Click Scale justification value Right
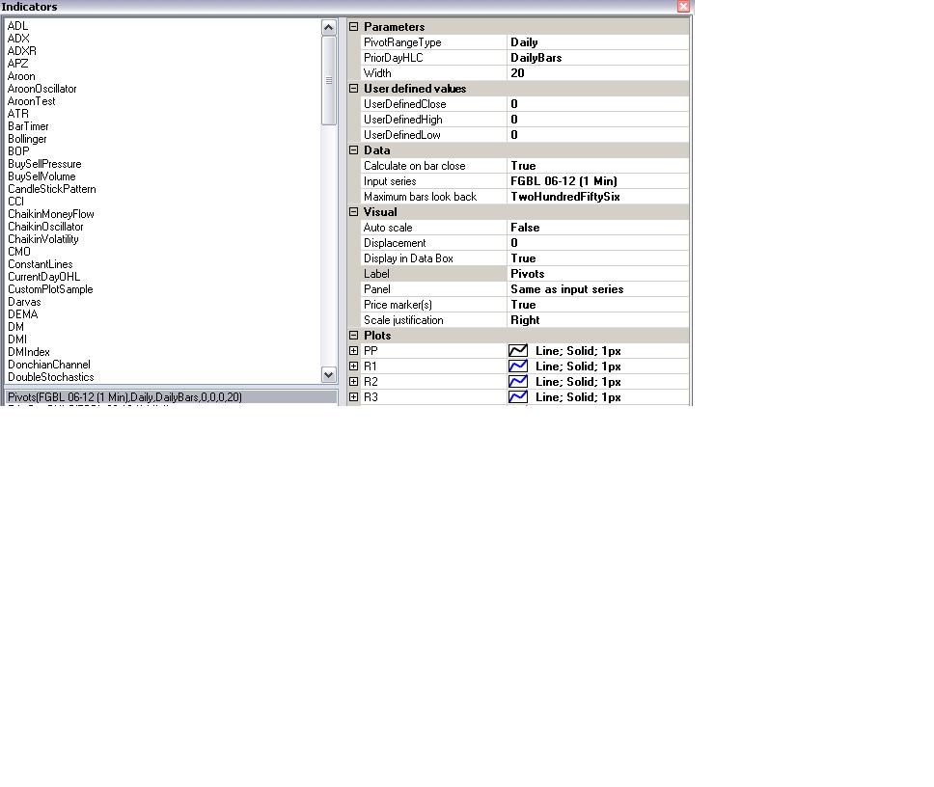Image resolution: width=934 pixels, height=787 pixels. (x=598, y=319)
